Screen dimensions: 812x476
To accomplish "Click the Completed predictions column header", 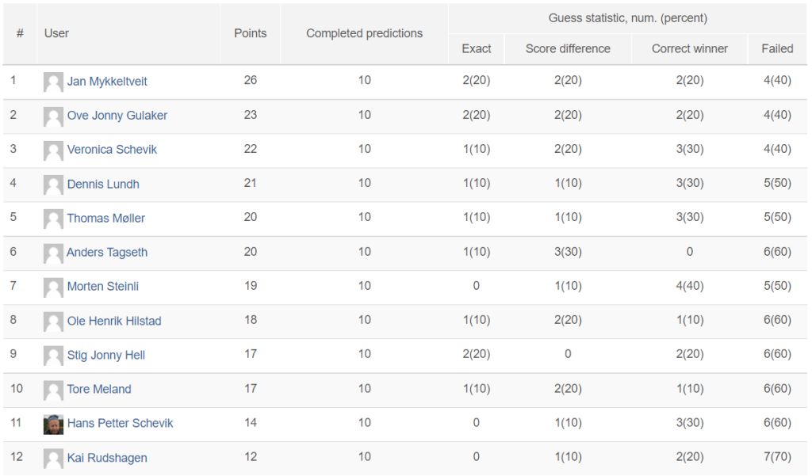I will click(365, 33).
